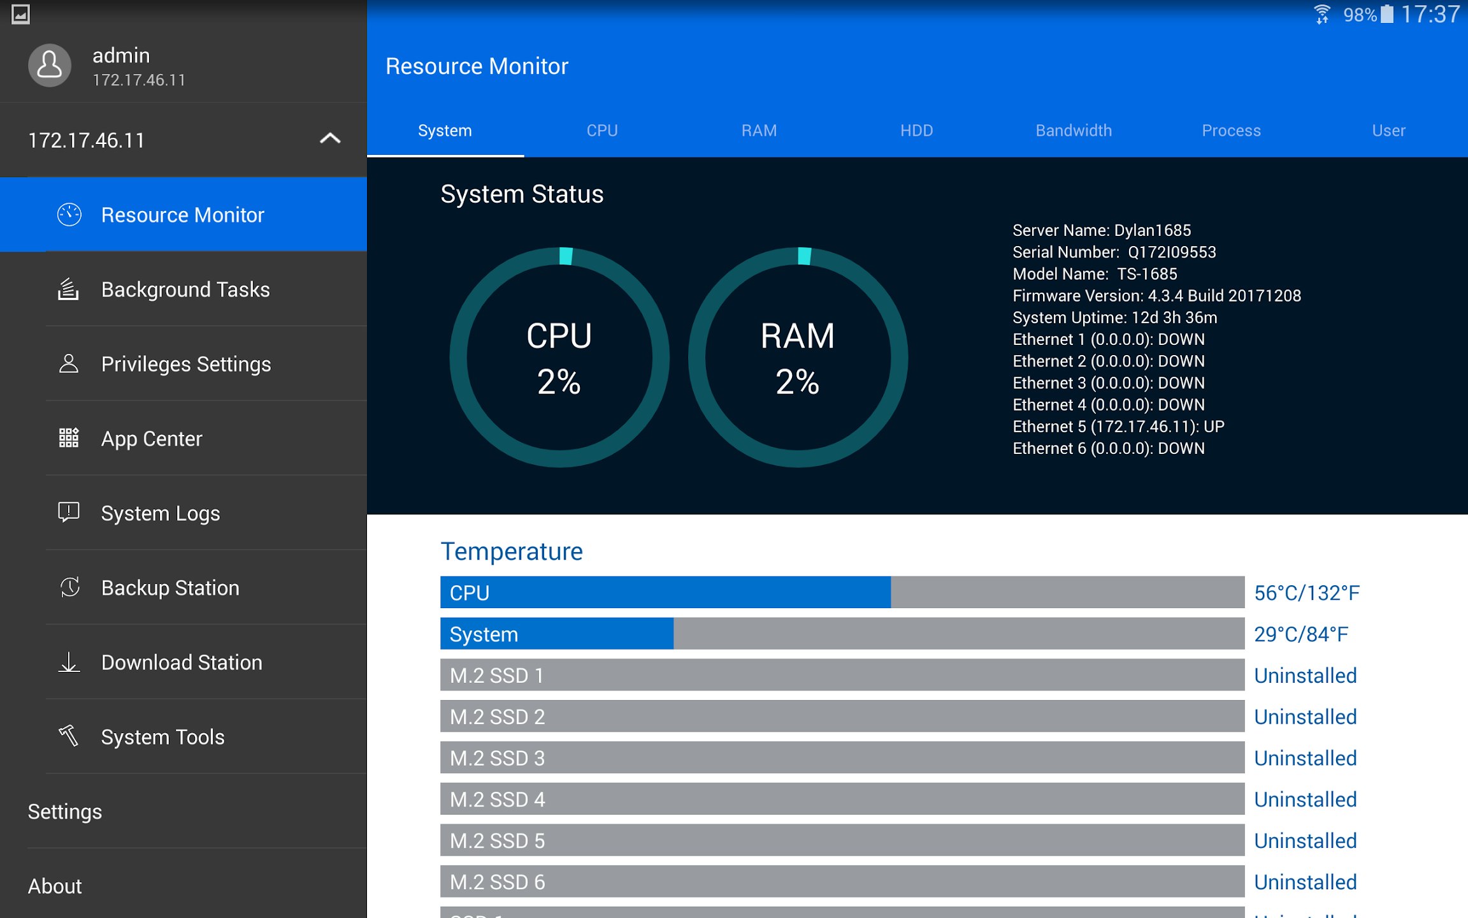This screenshot has width=1468, height=918.
Task: Open the About page
Action: (x=55, y=885)
